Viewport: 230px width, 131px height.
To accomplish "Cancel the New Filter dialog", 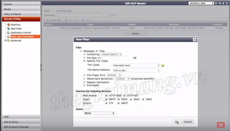I will [188, 122].
